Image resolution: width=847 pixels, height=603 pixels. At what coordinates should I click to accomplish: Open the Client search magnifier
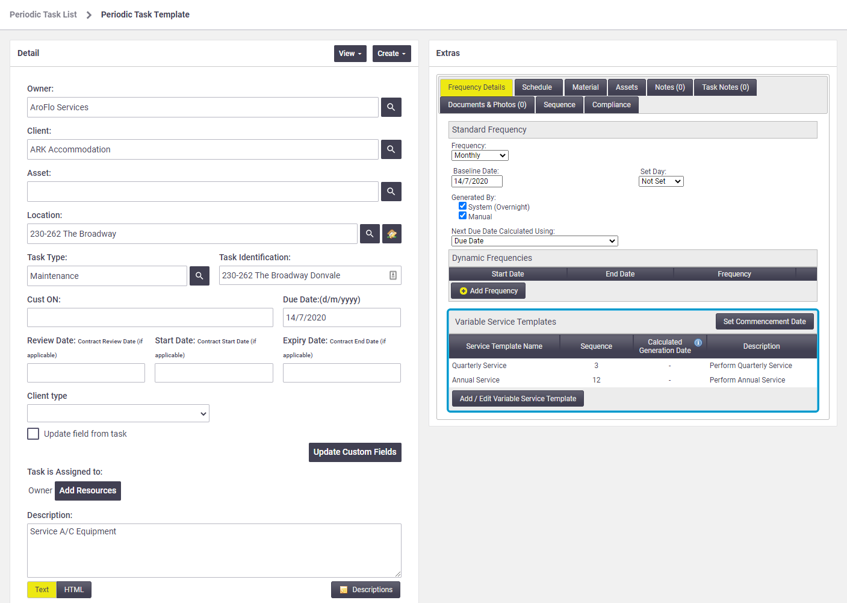(x=391, y=149)
